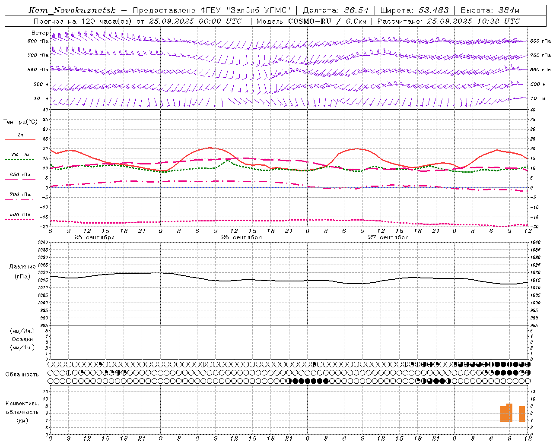The width and height of the screenshot is (553, 442).
Task: Click the 'Предоставлено ФГБУ "ЗапСиб УГМС"' provider text
Action: pos(212,10)
